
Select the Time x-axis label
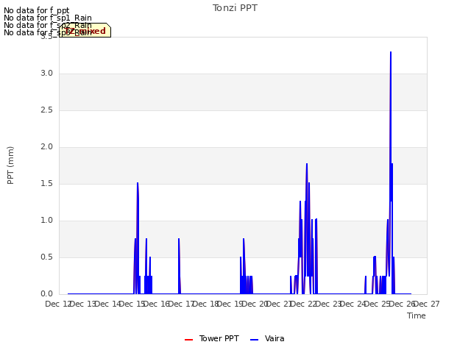(x=417, y=315)
